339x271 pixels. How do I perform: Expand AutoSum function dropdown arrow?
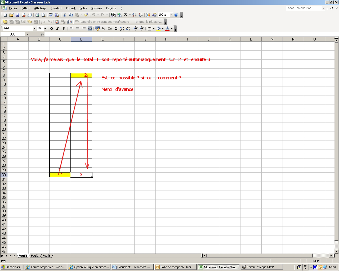130,15
